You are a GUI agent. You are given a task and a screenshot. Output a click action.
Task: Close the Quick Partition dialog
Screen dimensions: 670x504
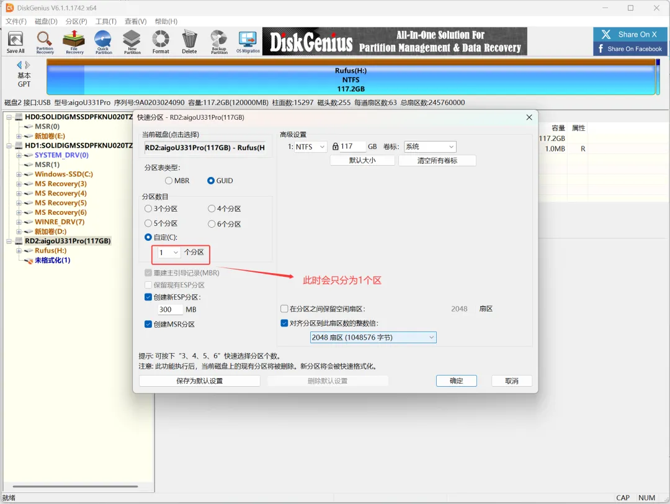tap(529, 117)
